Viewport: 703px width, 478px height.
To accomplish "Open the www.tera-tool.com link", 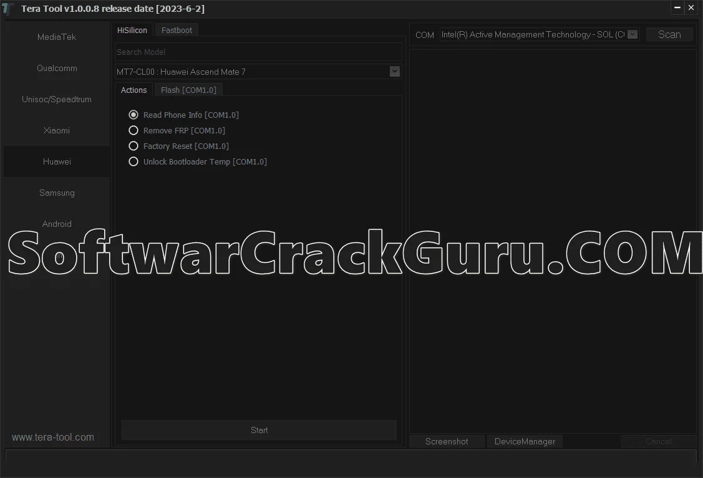I will pos(53,437).
